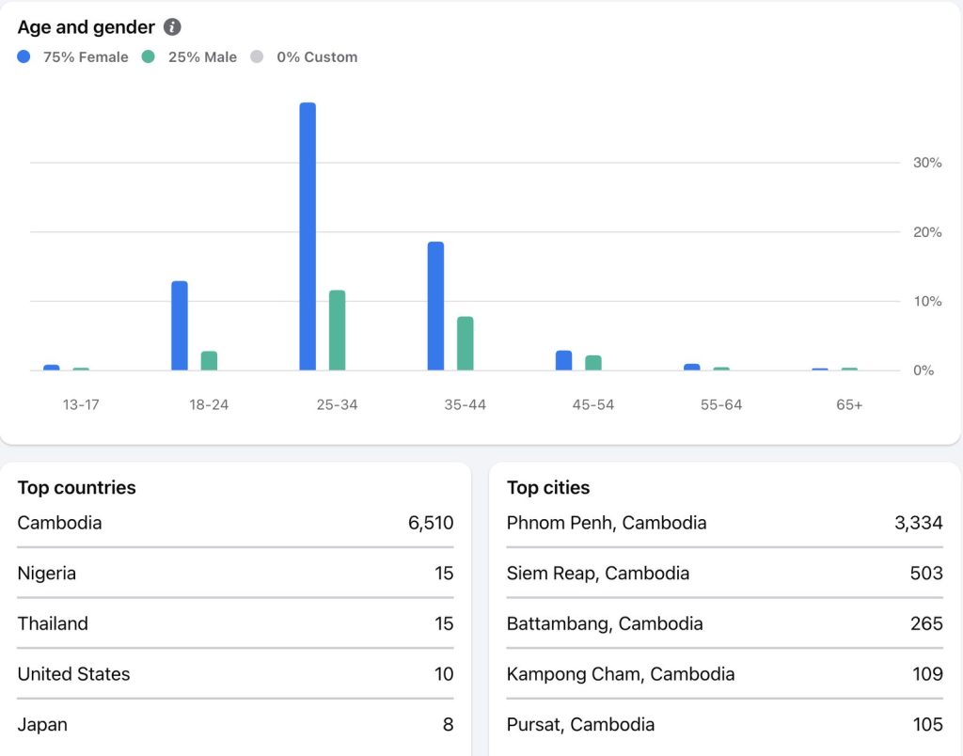Click the male bar for 25-34

point(338,330)
